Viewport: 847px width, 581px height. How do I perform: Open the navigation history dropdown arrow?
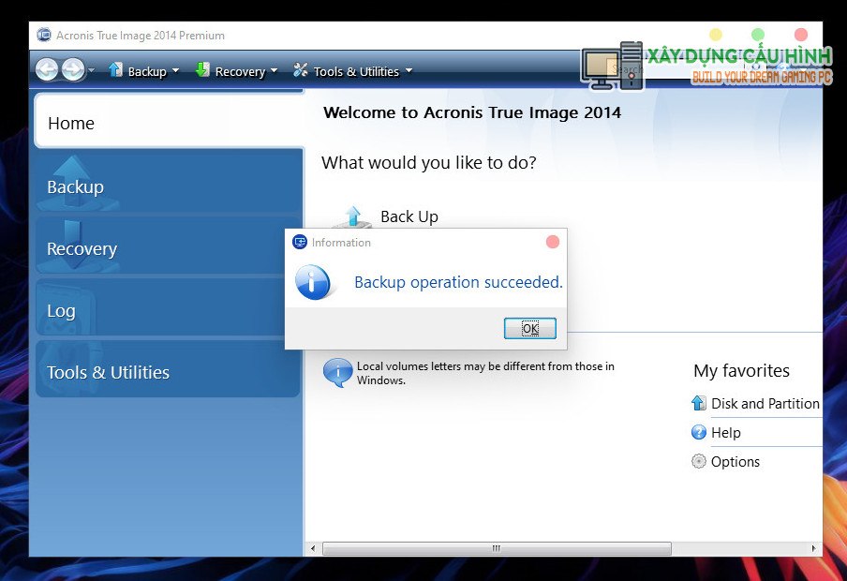pos(91,71)
